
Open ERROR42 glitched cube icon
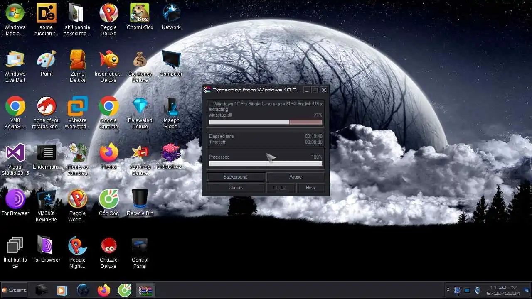(x=171, y=156)
